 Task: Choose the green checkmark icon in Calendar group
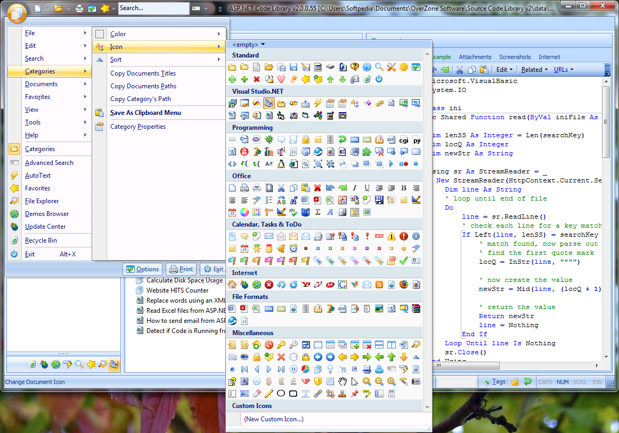pyautogui.click(x=403, y=260)
